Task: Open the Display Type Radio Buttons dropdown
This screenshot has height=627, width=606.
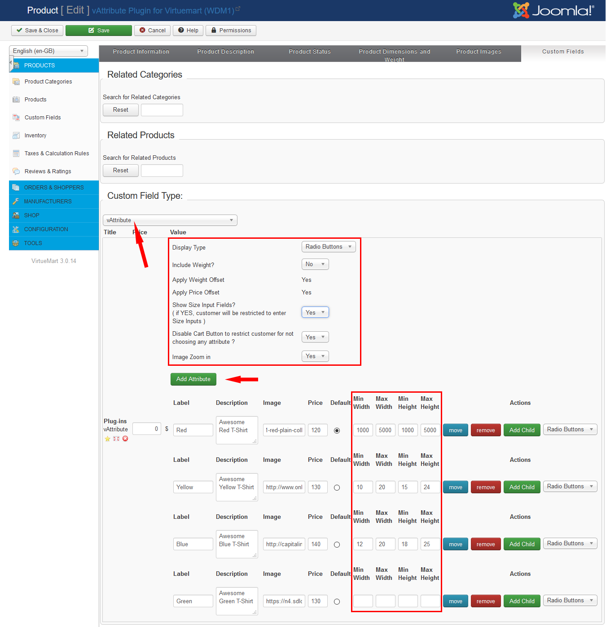Action: (x=328, y=247)
